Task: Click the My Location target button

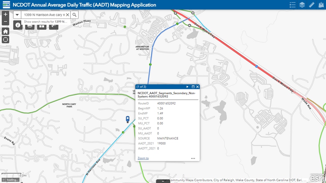Action: tap(5, 40)
